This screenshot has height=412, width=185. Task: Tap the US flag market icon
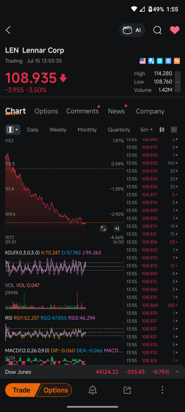tap(142, 61)
